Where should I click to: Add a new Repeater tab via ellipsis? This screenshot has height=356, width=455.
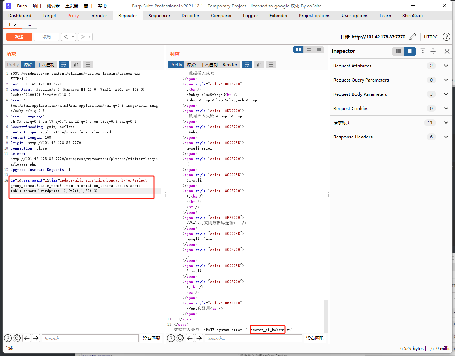point(29,25)
